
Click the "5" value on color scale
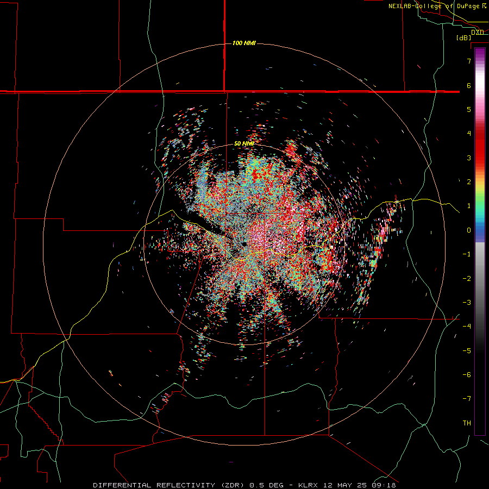469,109
